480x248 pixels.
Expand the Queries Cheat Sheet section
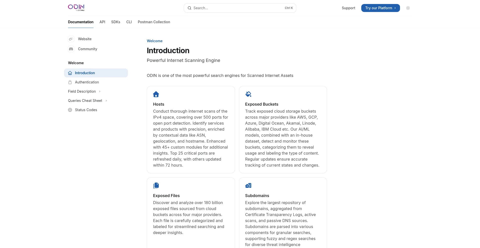87,101
